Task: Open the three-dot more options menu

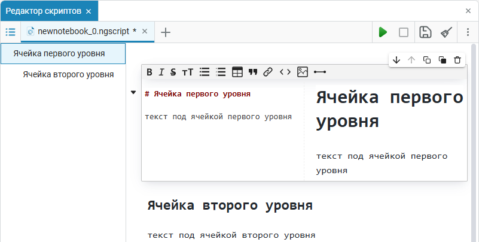Action: click(468, 32)
